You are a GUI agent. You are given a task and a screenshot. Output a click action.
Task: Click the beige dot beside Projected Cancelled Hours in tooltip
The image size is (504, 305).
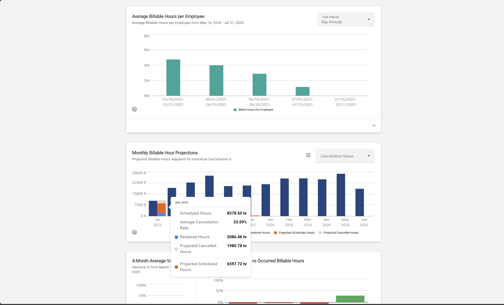tap(176, 249)
